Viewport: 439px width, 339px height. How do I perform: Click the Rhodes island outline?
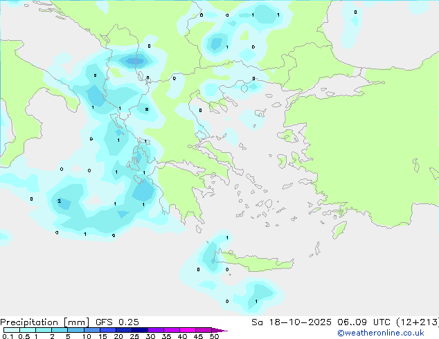tap(339, 230)
